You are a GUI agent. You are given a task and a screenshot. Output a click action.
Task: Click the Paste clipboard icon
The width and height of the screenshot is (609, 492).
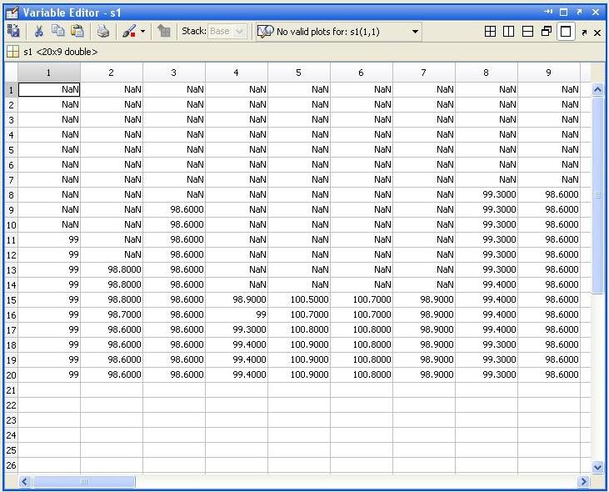click(x=77, y=32)
